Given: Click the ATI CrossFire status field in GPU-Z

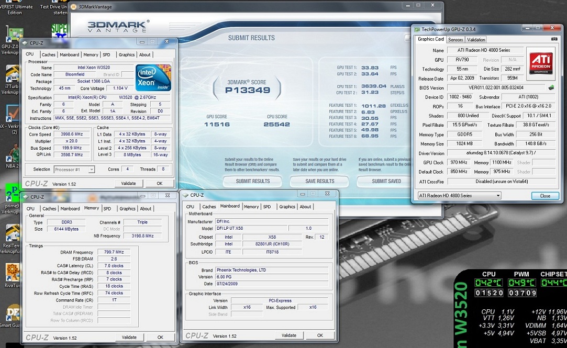Looking at the screenshot, I should pyautogui.click(x=501, y=182).
